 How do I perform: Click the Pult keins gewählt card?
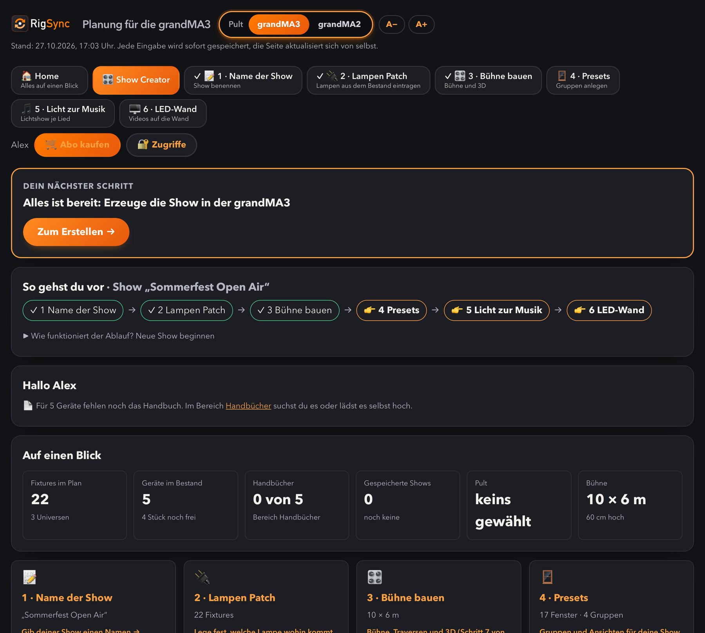point(519,505)
